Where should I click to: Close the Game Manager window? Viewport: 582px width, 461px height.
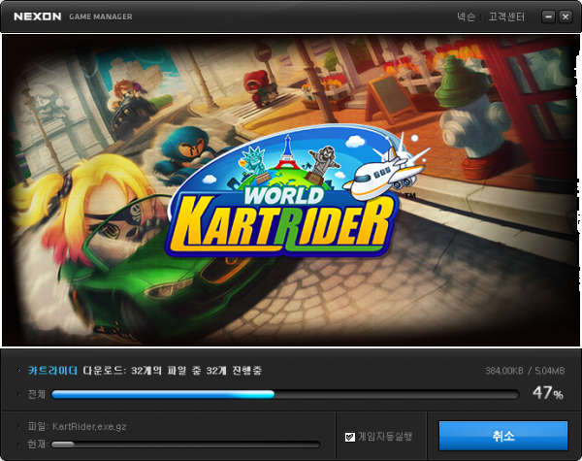(566, 16)
